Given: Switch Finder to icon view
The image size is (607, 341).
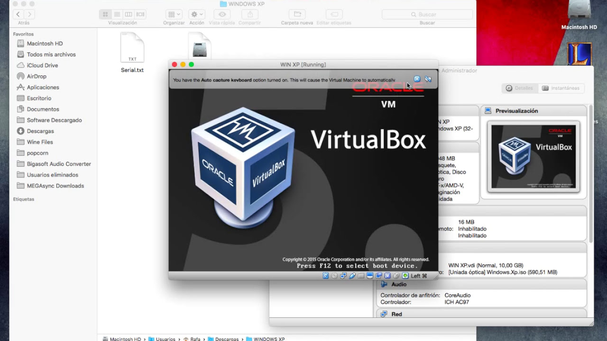Looking at the screenshot, I should point(105,14).
